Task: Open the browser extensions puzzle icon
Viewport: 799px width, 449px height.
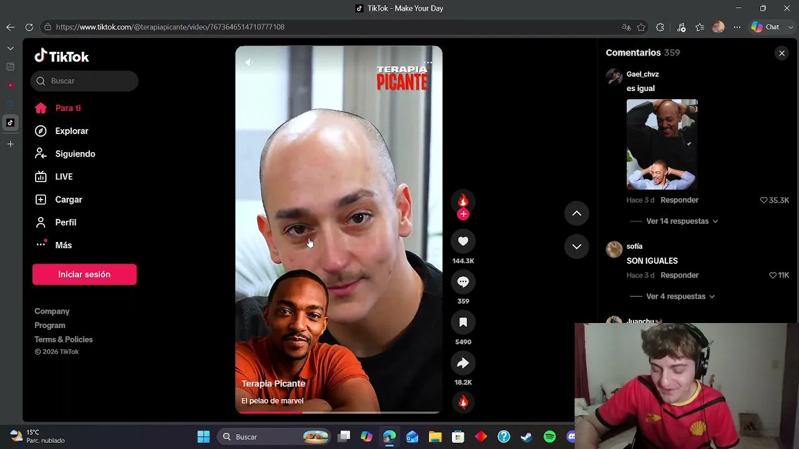Action: coord(660,27)
